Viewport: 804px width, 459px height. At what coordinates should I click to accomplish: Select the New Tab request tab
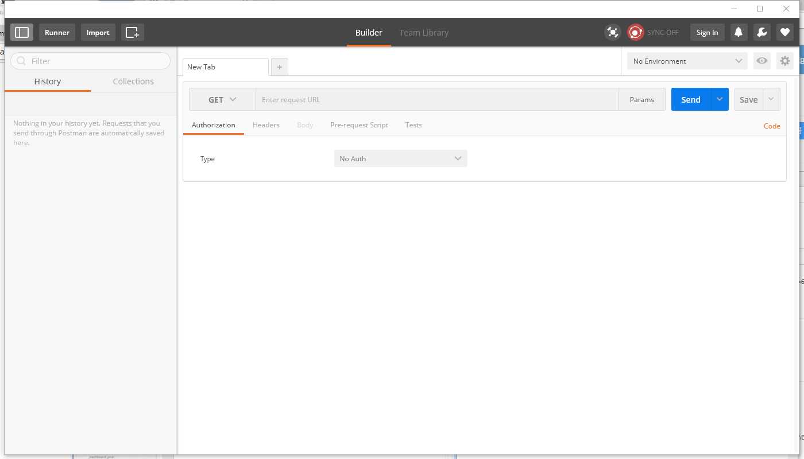226,67
